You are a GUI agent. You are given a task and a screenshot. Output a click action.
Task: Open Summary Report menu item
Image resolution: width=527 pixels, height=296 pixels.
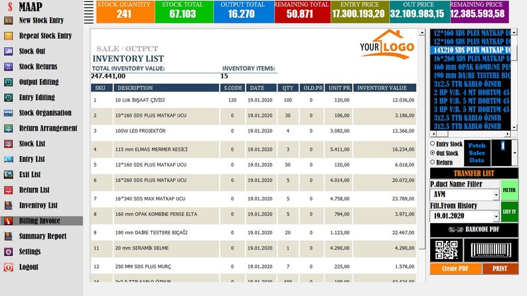pyautogui.click(x=42, y=236)
